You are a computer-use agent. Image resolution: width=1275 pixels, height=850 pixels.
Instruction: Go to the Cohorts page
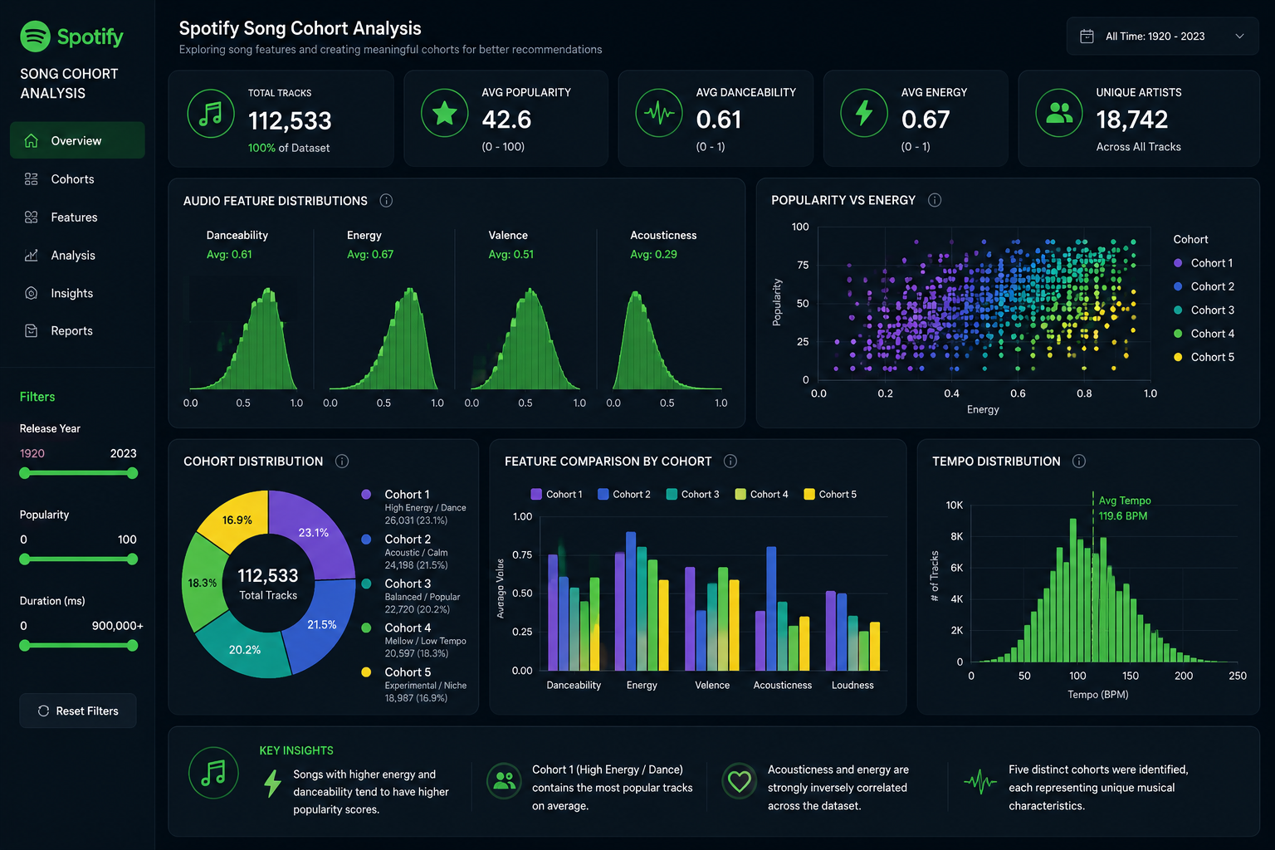click(77, 179)
